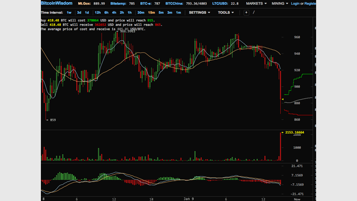Open the TOOLS dropdown
This screenshot has height=201, width=357.
(x=226, y=12)
